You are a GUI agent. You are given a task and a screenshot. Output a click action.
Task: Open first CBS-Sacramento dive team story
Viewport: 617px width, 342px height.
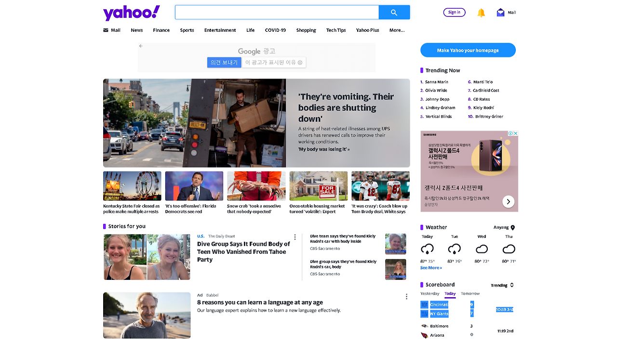pyautogui.click(x=343, y=239)
